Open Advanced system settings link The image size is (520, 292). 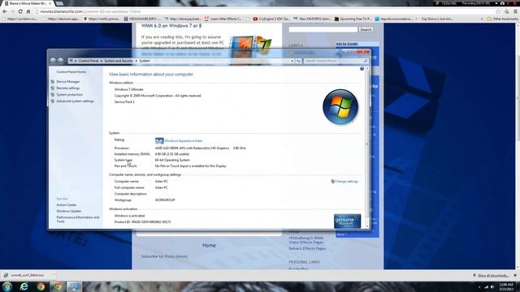pos(75,101)
